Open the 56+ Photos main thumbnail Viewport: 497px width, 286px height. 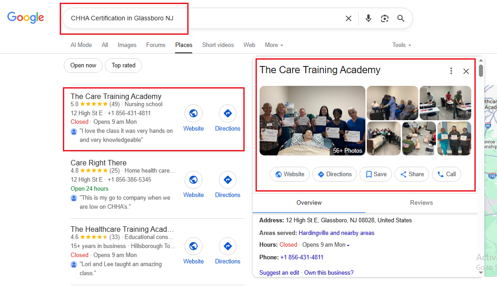pyautogui.click(x=312, y=121)
